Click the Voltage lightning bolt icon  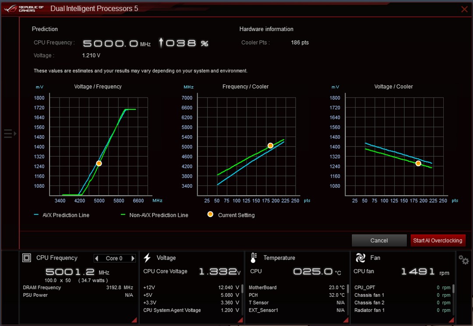[147, 258]
